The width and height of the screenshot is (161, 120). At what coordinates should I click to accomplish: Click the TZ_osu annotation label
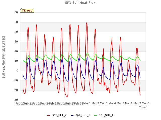click(27, 10)
